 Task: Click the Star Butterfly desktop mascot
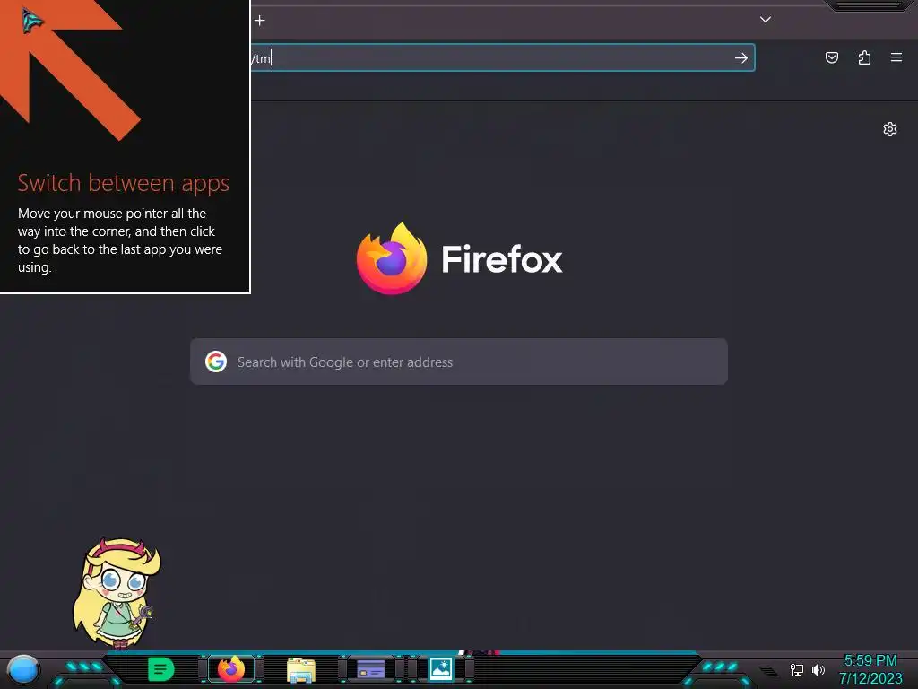(x=117, y=594)
